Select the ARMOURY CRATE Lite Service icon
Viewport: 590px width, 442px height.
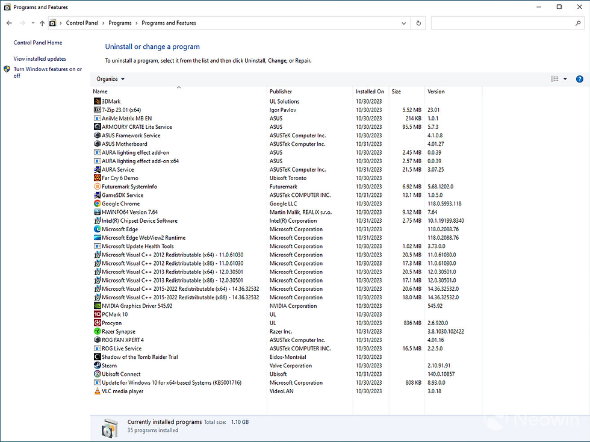97,127
